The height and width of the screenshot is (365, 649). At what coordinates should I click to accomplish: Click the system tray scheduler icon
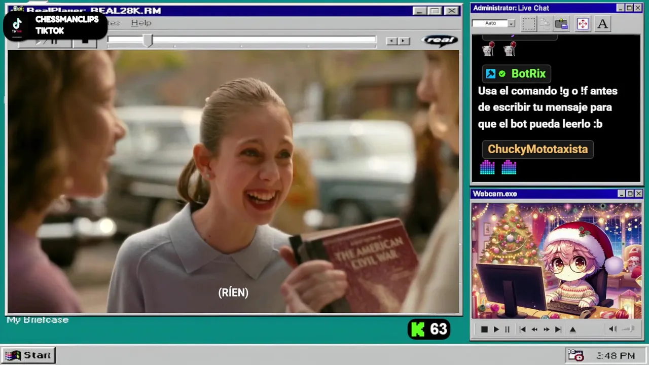[575, 355]
